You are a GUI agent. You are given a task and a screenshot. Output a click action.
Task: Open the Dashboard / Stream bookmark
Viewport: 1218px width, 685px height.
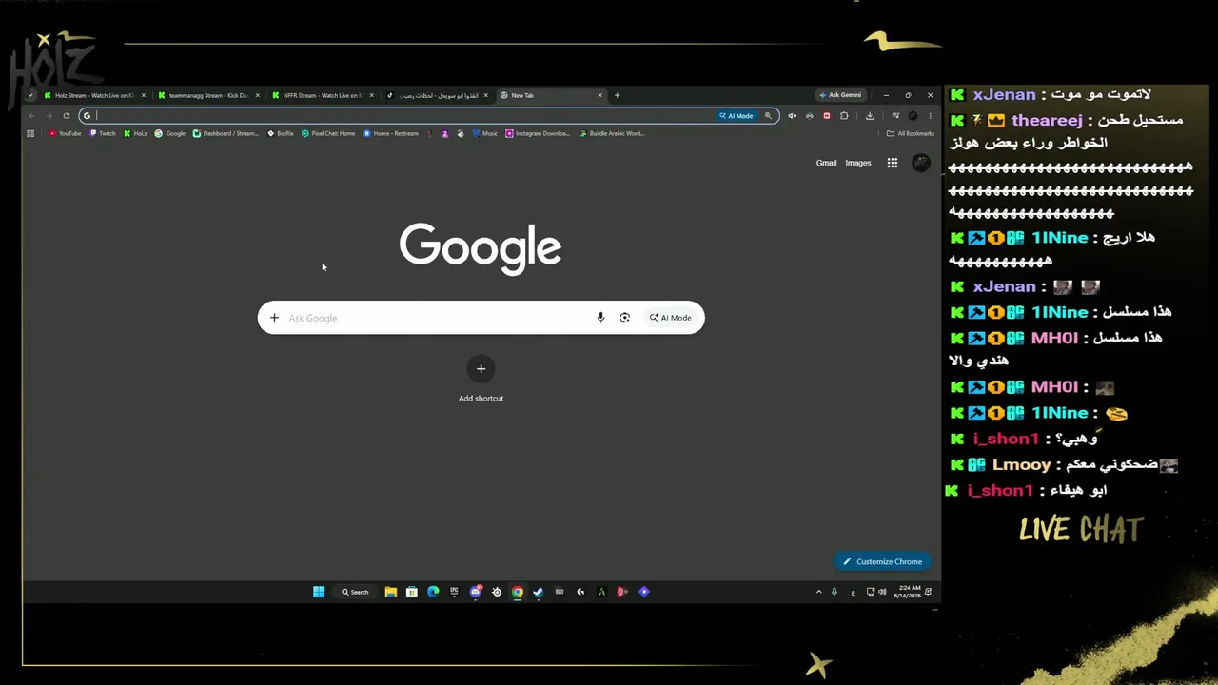(x=226, y=134)
